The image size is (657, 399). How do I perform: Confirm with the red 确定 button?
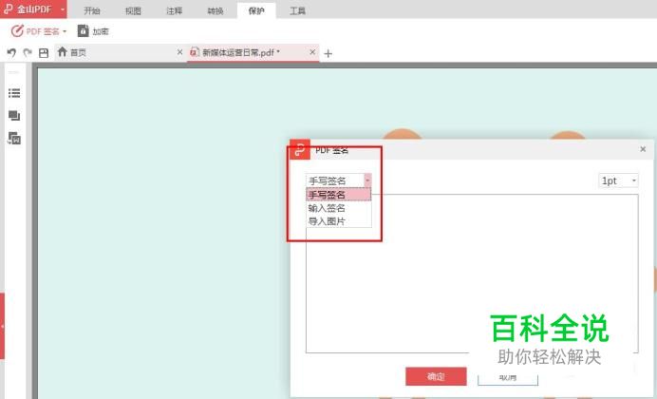[436, 376]
